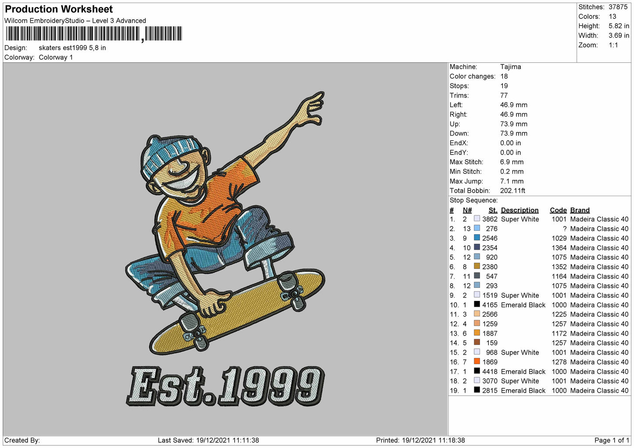Viewport: 634px width, 448px height.
Task: Click thread code '1172' in stop 13
Action: (x=559, y=333)
